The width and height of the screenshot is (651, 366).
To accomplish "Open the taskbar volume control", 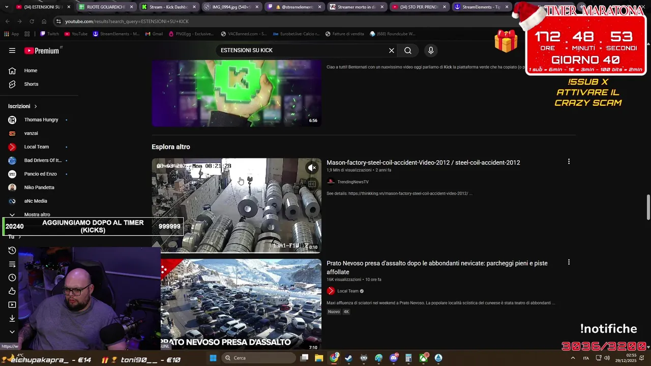I will click(x=607, y=358).
